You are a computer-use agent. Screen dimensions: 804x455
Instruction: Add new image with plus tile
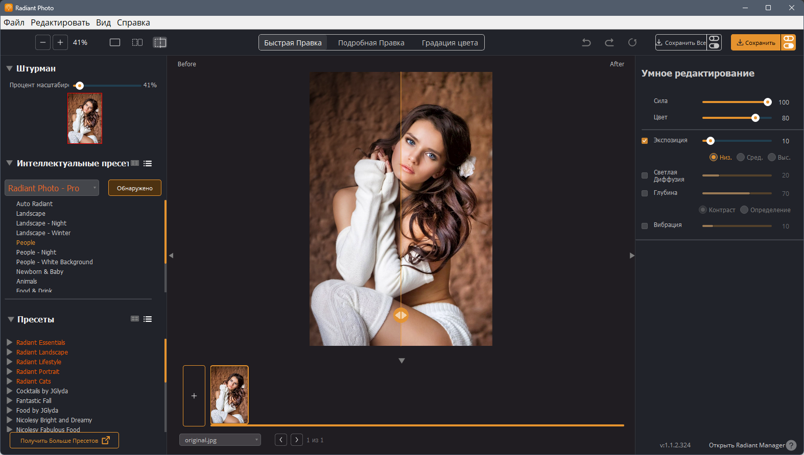click(x=194, y=395)
